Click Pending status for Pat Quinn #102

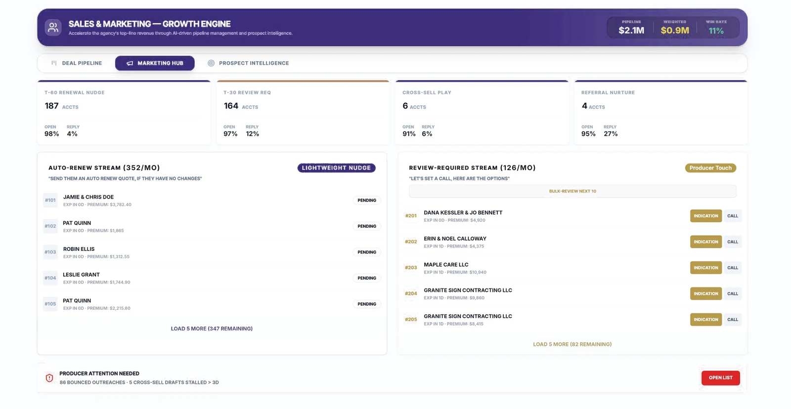pos(367,226)
